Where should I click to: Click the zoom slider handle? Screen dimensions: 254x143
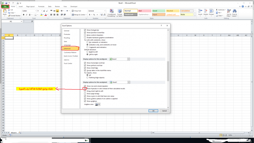click(x=242, y=135)
